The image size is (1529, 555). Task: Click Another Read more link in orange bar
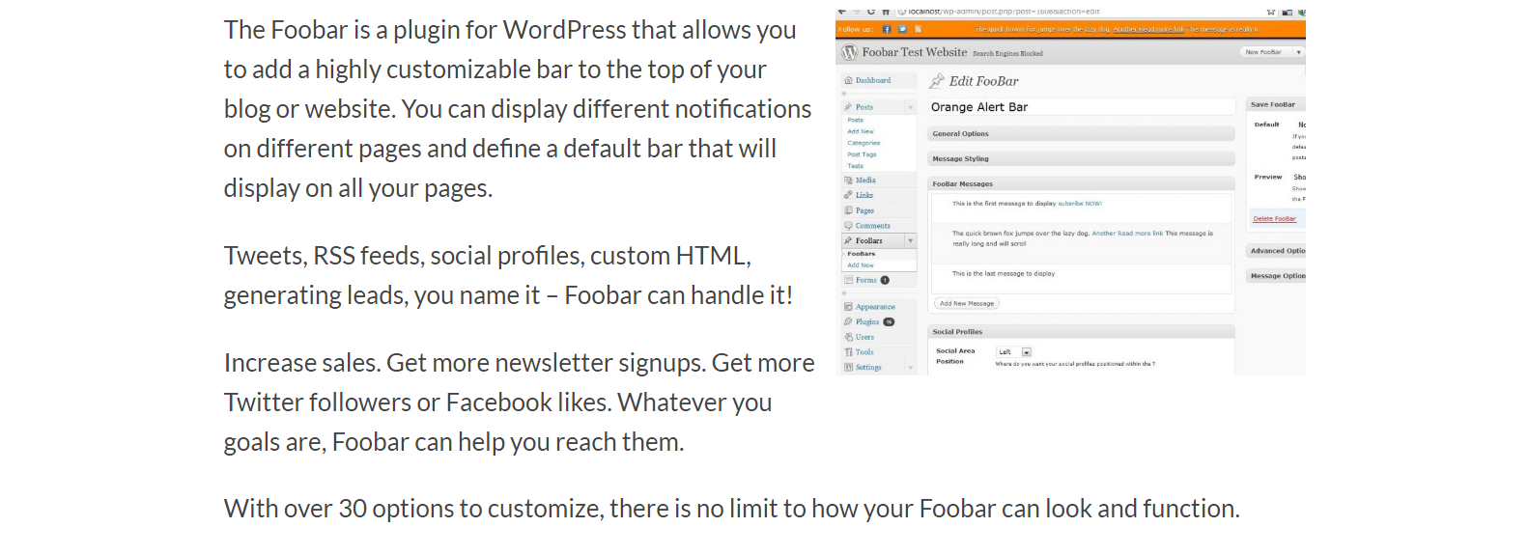point(1148,30)
